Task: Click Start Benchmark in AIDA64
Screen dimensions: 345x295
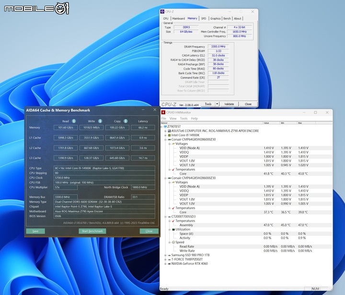Action: tap(92, 231)
